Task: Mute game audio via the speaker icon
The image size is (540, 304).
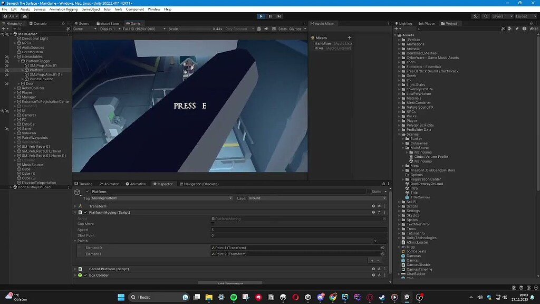Action: coord(267,28)
